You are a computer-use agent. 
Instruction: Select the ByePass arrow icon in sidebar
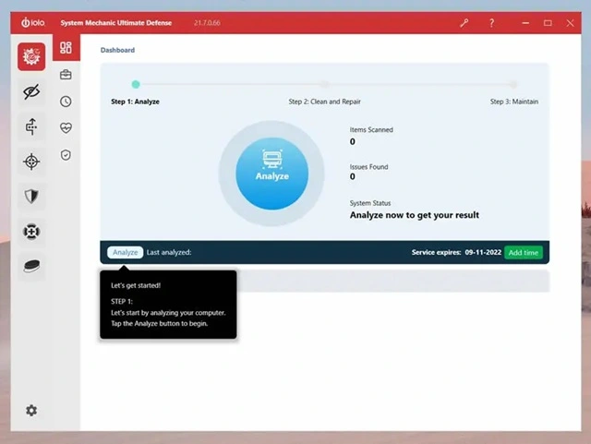[x=31, y=126]
